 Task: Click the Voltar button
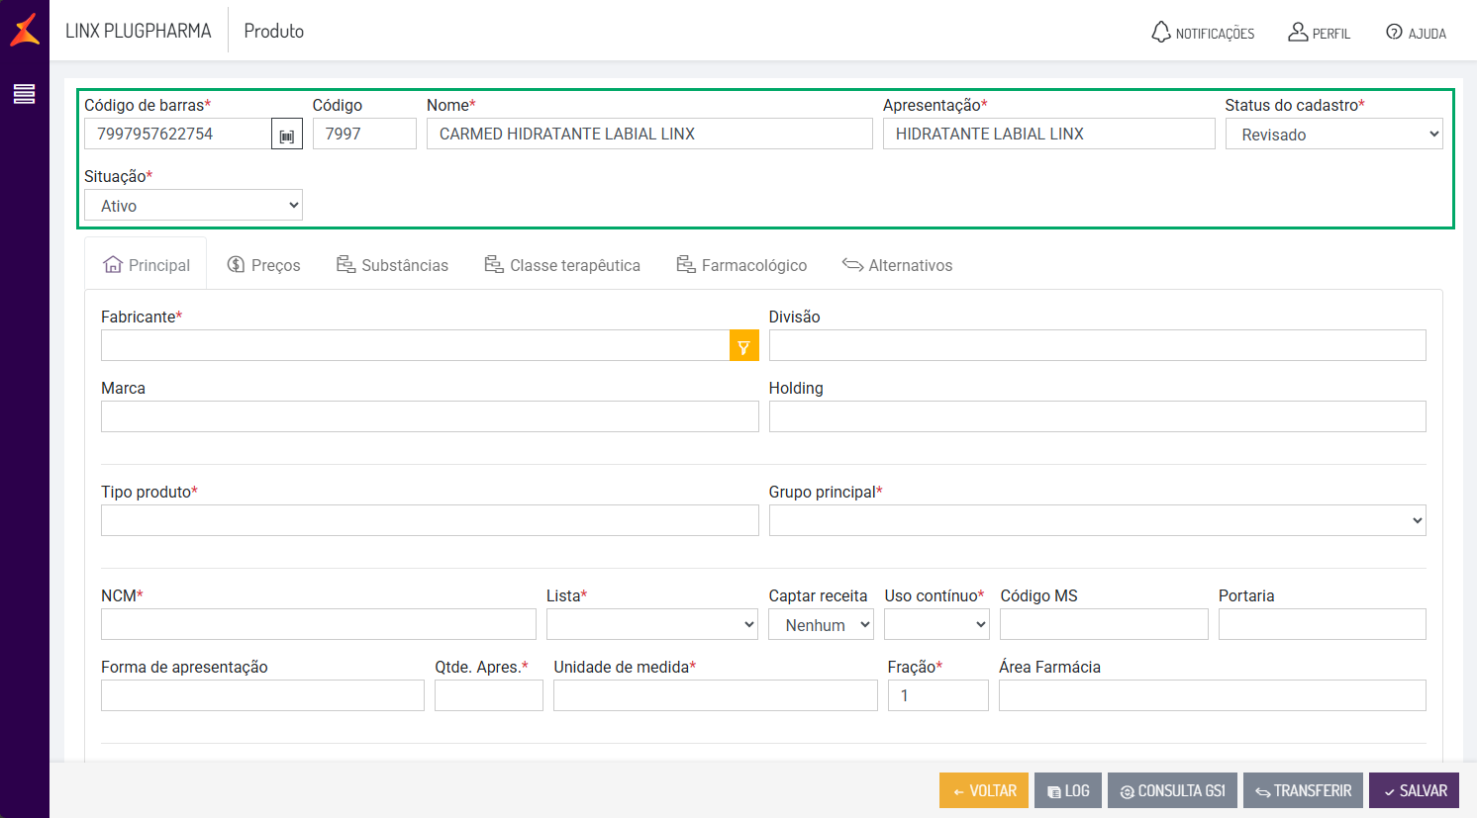tap(984, 790)
